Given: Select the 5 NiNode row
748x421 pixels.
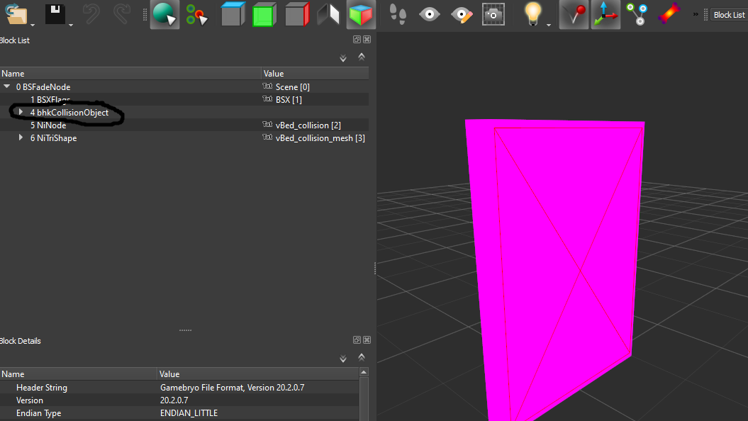Looking at the screenshot, I should coord(184,125).
